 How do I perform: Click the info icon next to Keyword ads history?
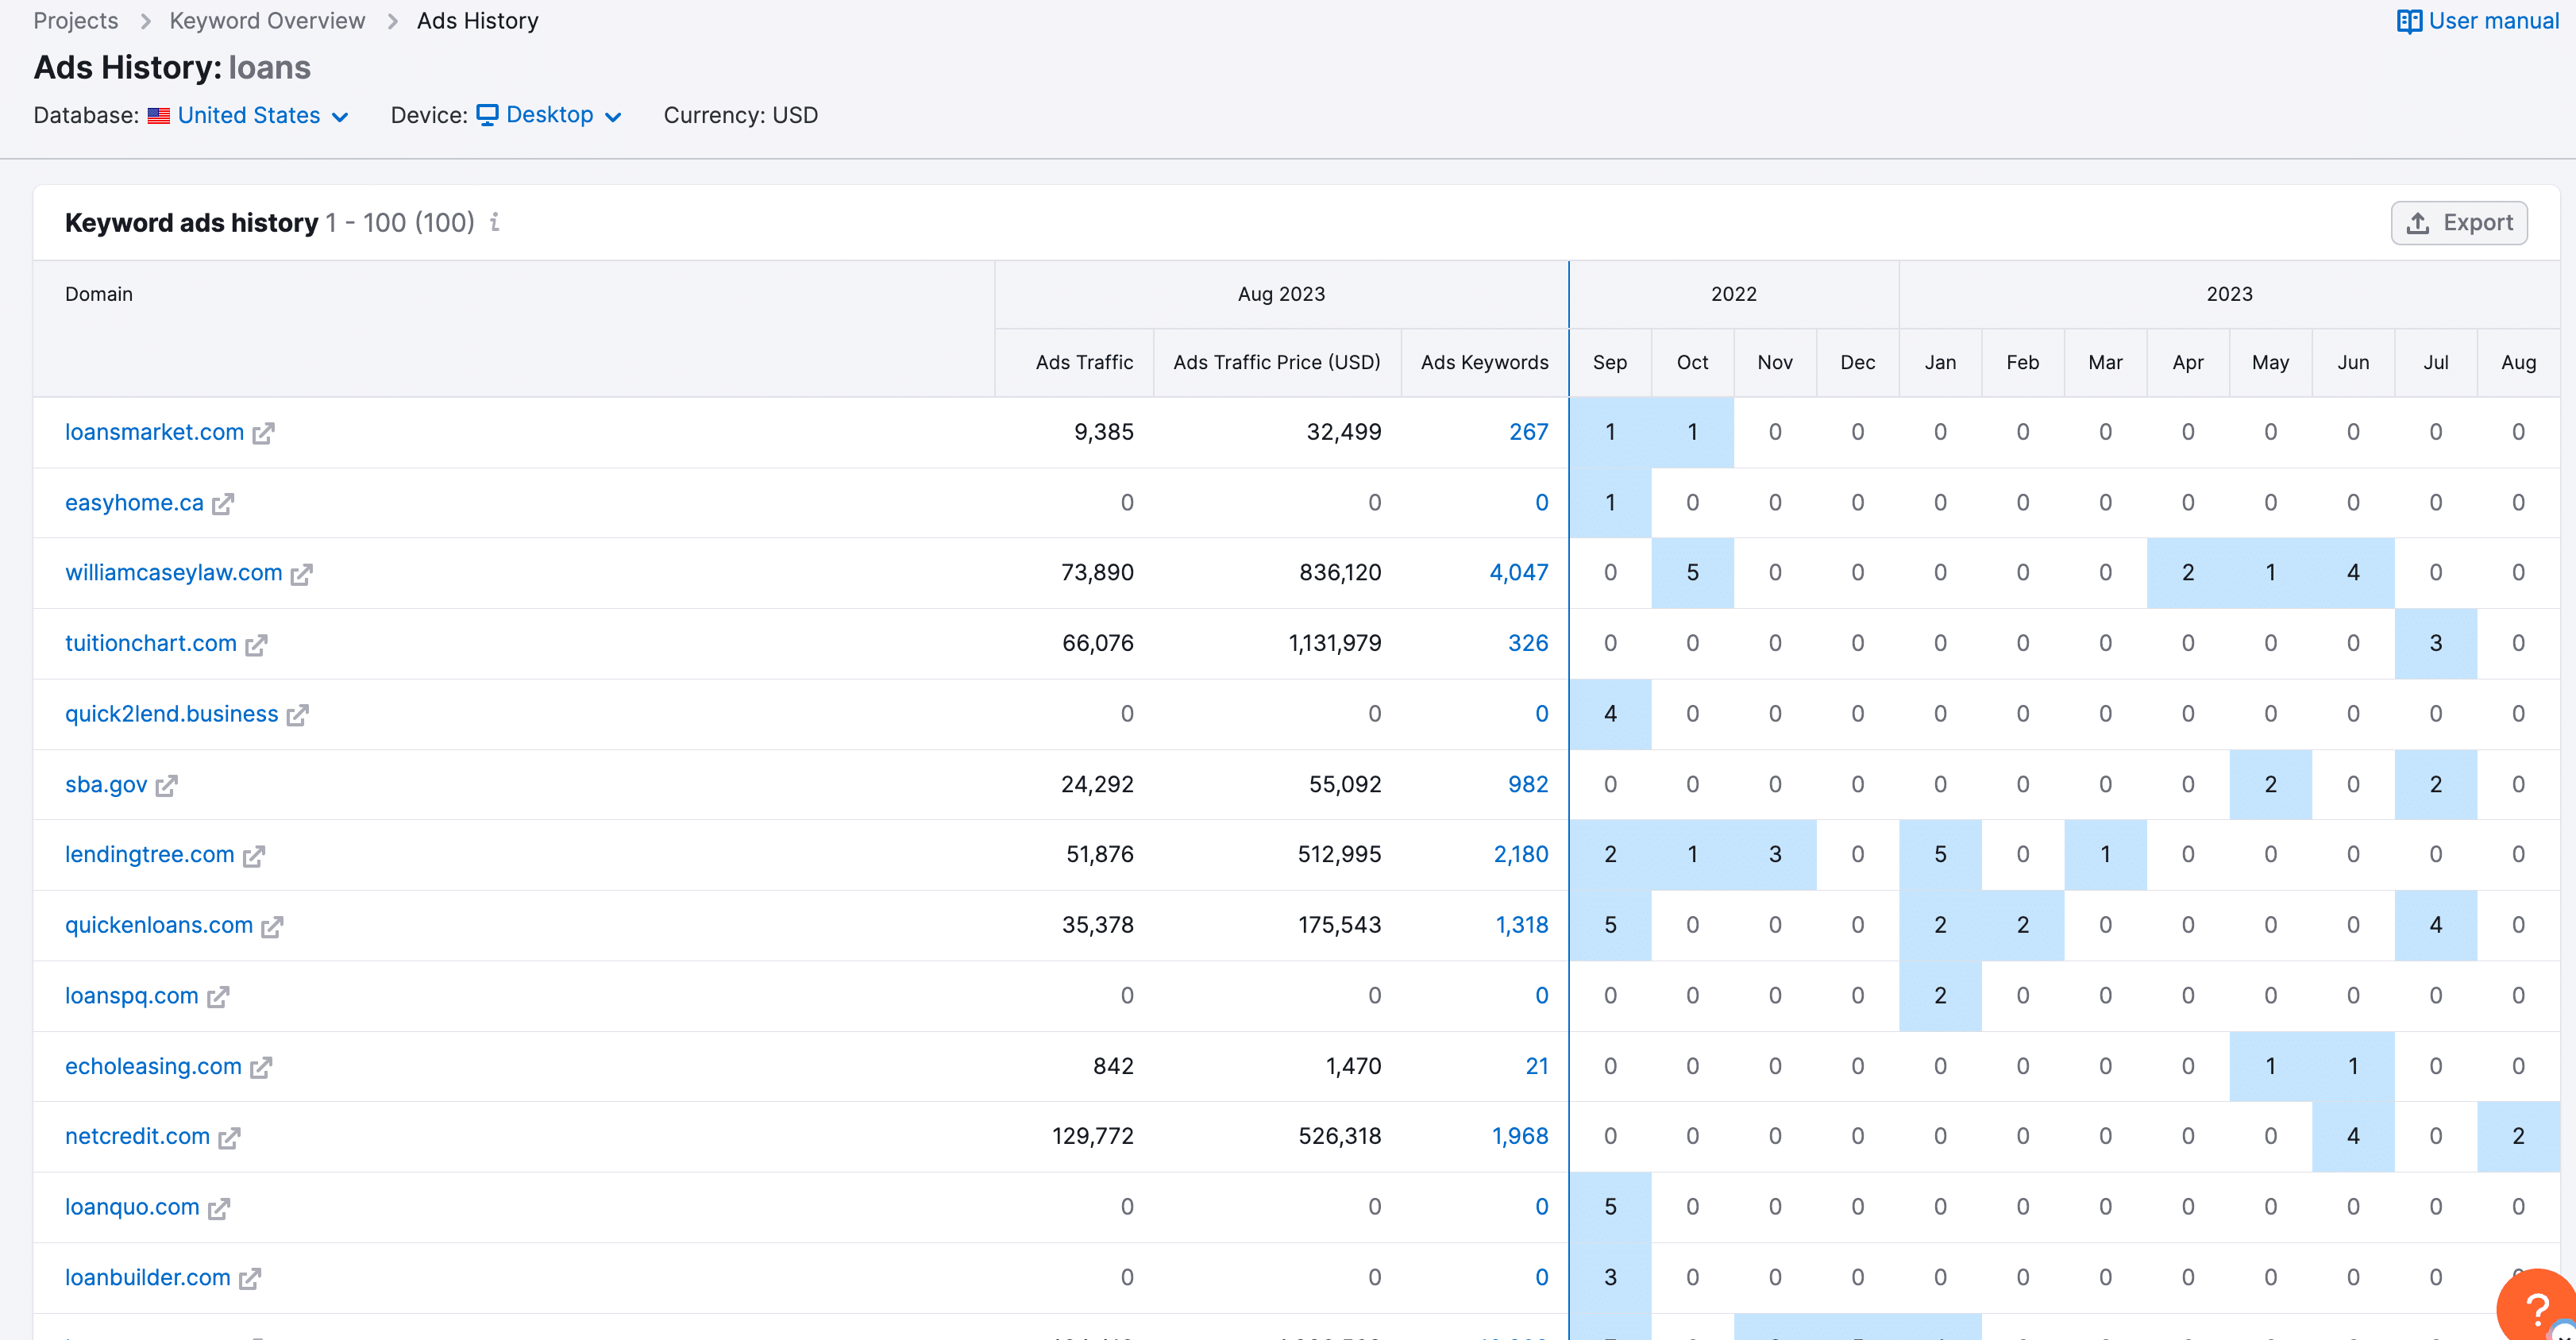[496, 223]
